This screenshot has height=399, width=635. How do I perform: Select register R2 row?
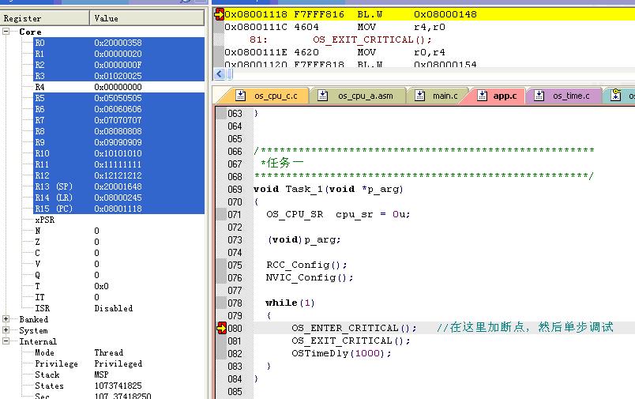coord(118,65)
